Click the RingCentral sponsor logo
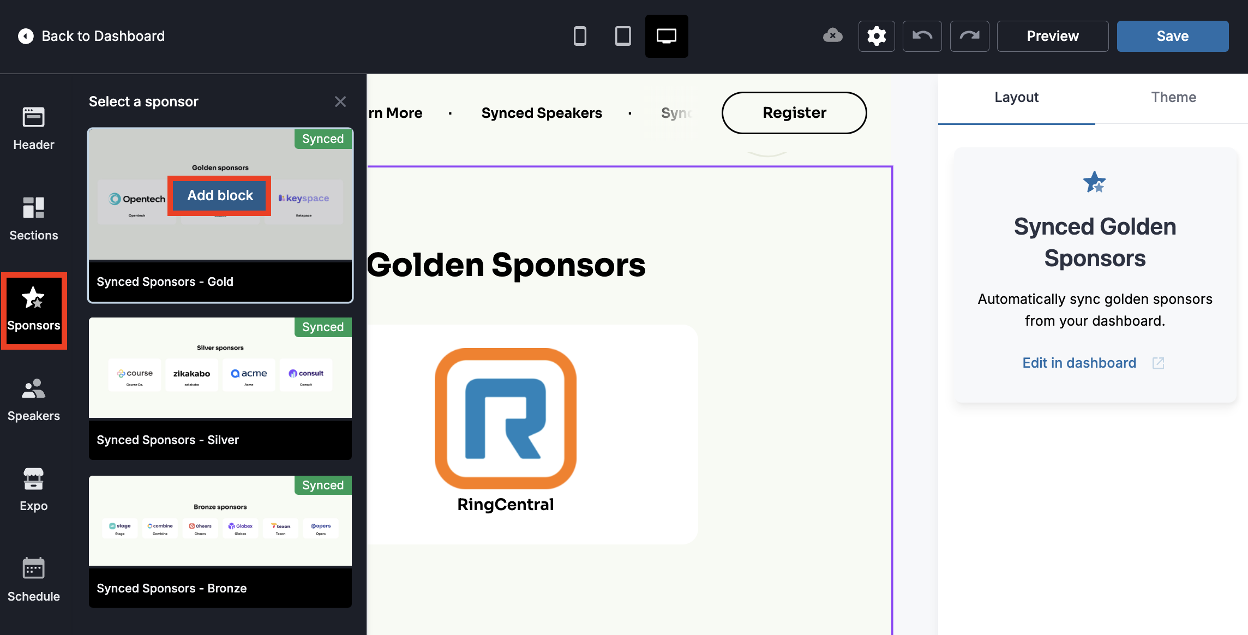Screen dimensions: 1248x635 pyautogui.click(x=506, y=418)
